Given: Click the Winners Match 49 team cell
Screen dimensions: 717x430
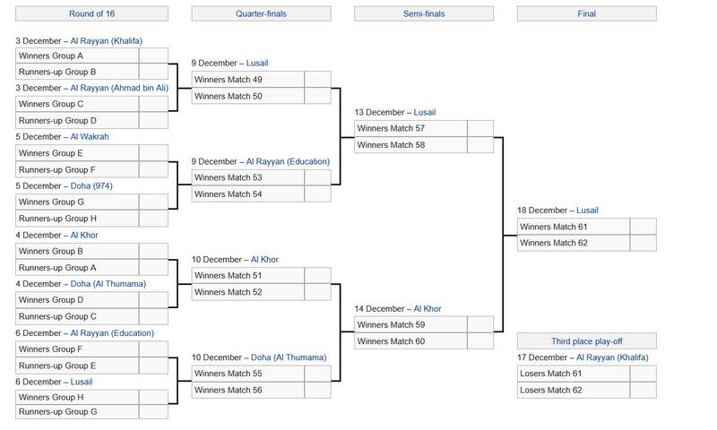Looking at the screenshot, I should pyautogui.click(x=248, y=79).
